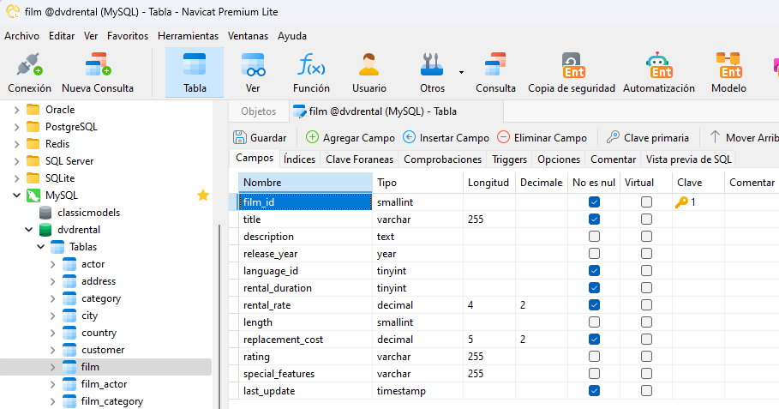The width and height of the screenshot is (779, 409).
Task: Switch to the Clave Foraneas tab
Action: [359, 159]
